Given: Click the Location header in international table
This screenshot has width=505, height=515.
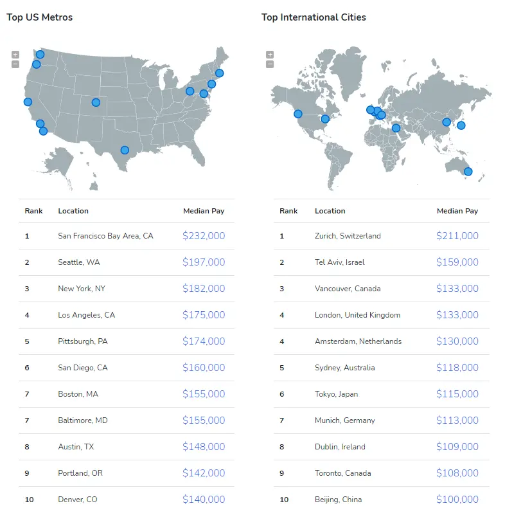Looking at the screenshot, I should click(330, 211).
